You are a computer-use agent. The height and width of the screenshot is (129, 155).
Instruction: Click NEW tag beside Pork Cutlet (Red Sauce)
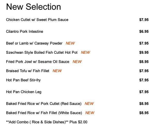pos(89,104)
